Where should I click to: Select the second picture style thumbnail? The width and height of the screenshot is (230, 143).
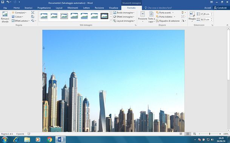coord(54,16)
